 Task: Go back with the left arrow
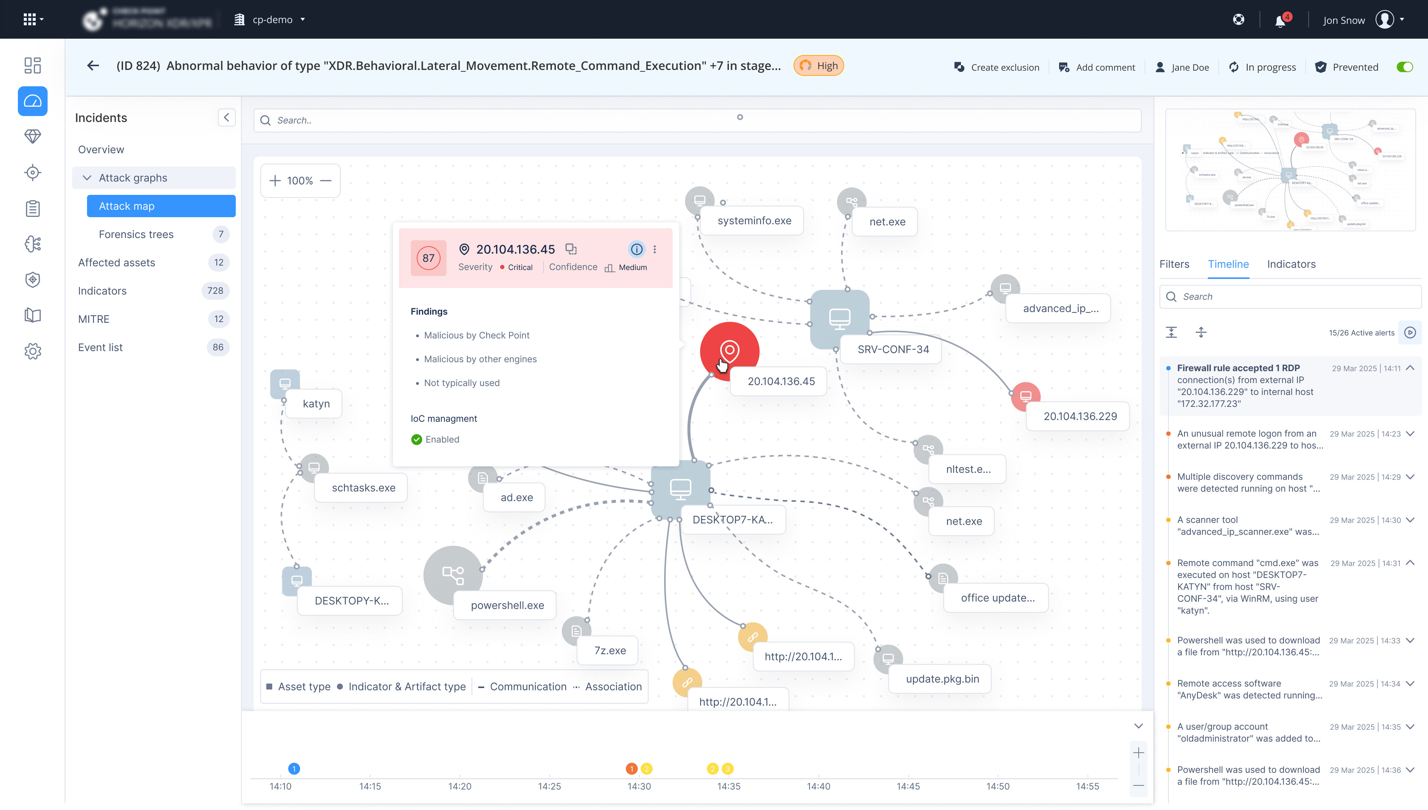click(x=93, y=66)
